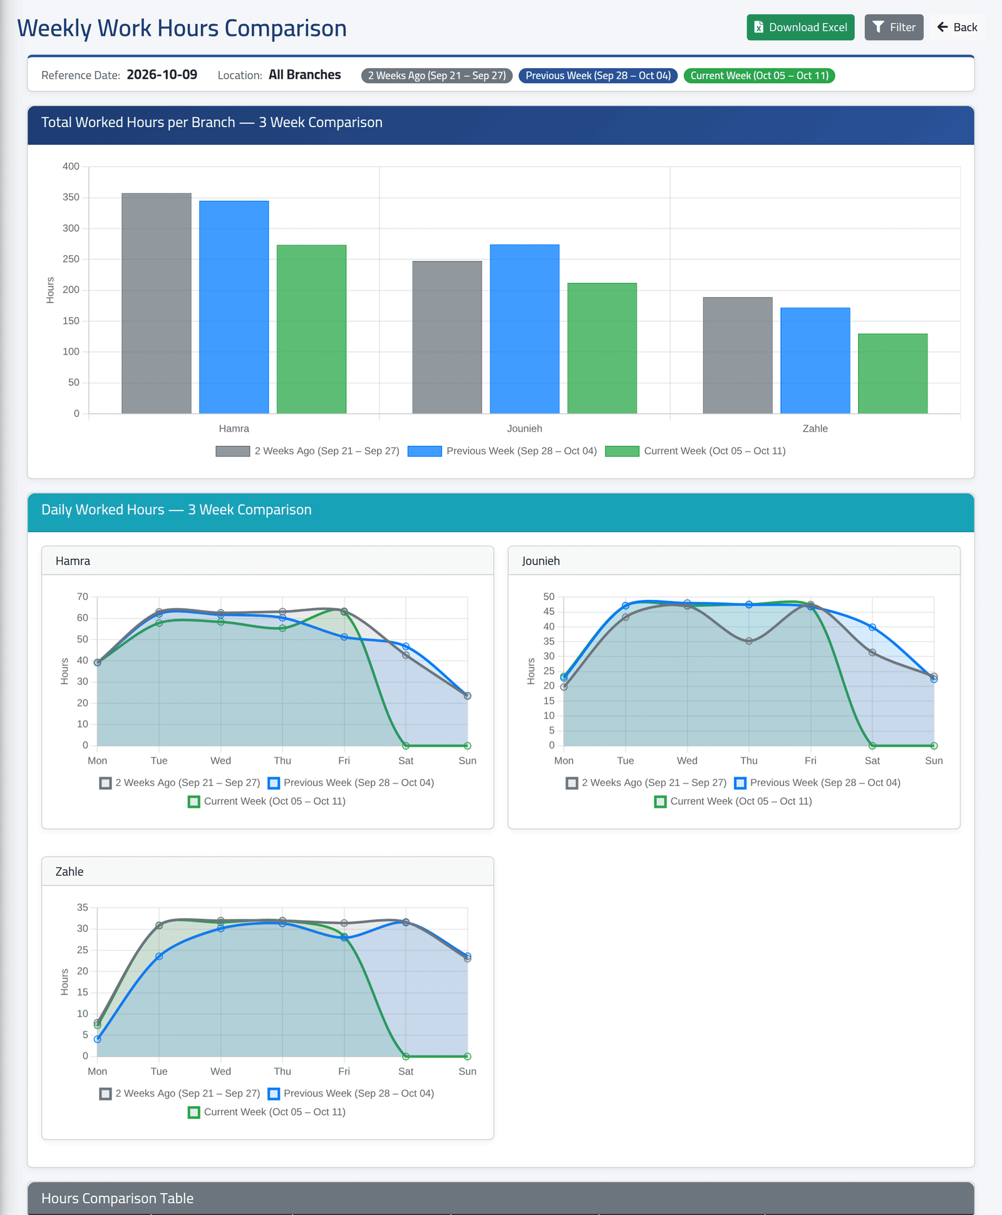Open the Filter options

pos(894,28)
